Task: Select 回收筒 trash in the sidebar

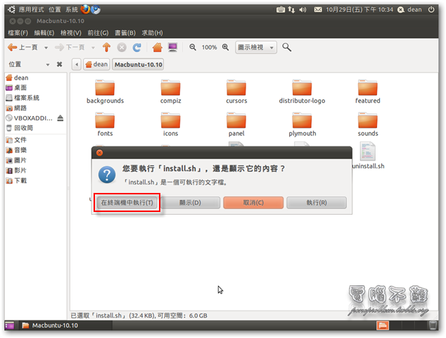Action: [23, 128]
